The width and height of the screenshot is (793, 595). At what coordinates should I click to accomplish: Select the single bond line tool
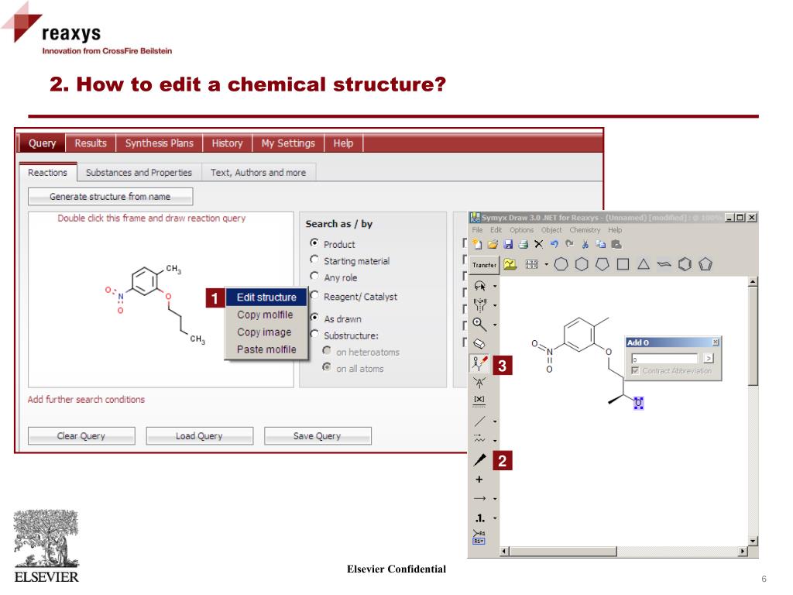(480, 421)
